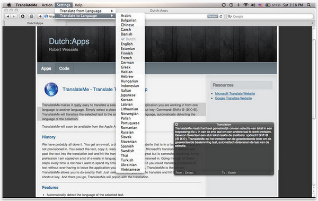Open the Apple menu icon
Screen dimensions: 318x201
[x=8, y=5]
